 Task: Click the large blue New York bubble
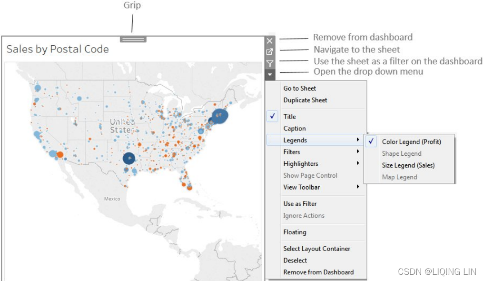pyautogui.click(x=220, y=116)
